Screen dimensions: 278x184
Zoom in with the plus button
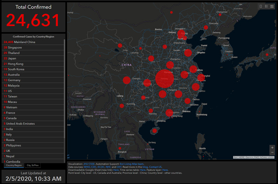272,148
